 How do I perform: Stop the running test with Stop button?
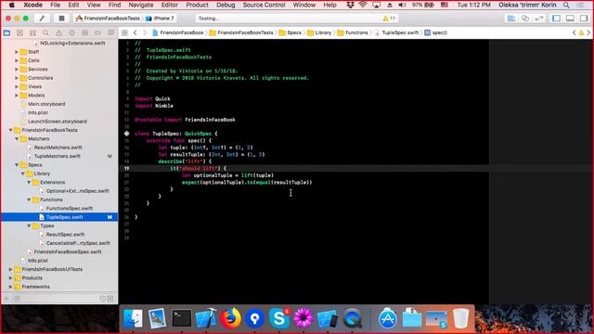click(61, 19)
